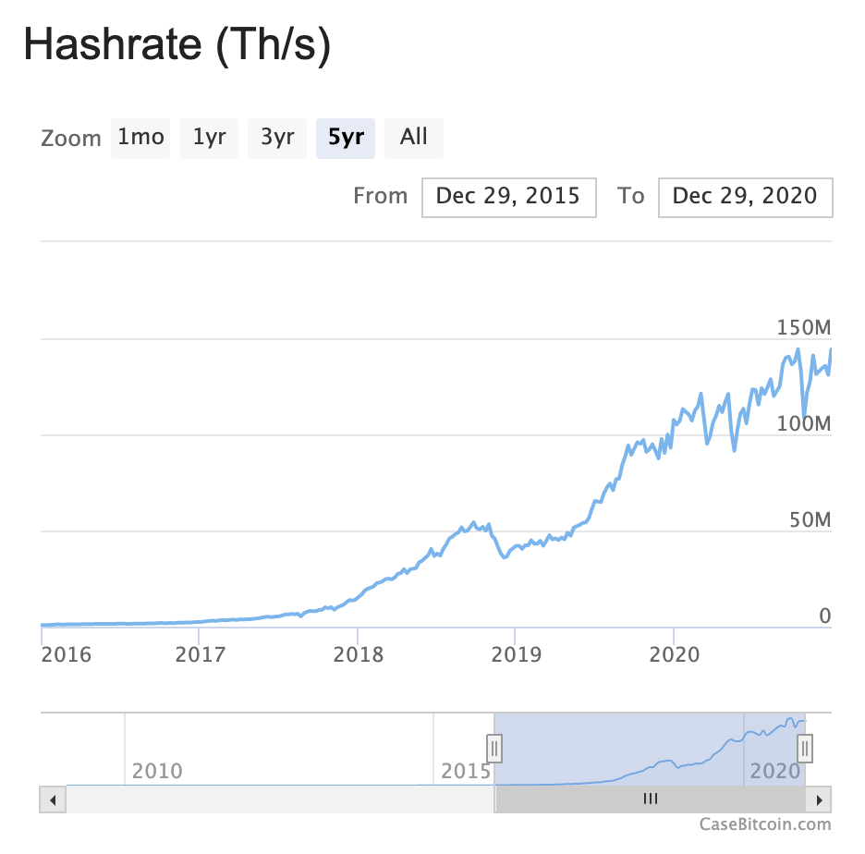Select the 5yr zoom preset
This screenshot has height=854, width=865.
pyautogui.click(x=345, y=138)
